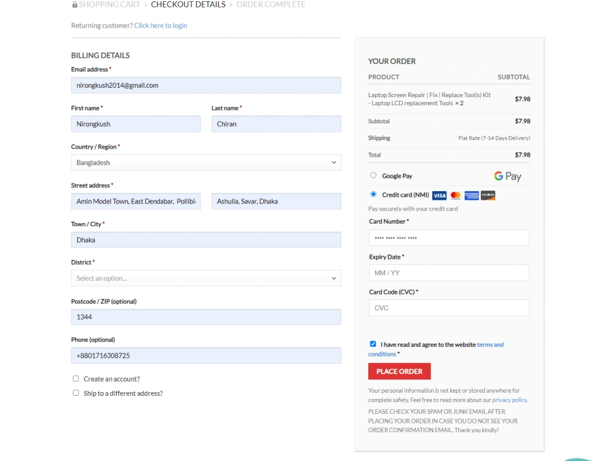Click the Flat Rate (7-14 Days Delivery) text
This screenshot has width=615, height=461.
click(x=494, y=138)
